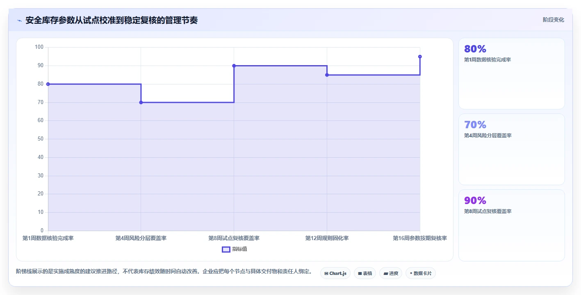581x295 pixels.
Task: Click the chart data point at value 90
Action: point(234,66)
